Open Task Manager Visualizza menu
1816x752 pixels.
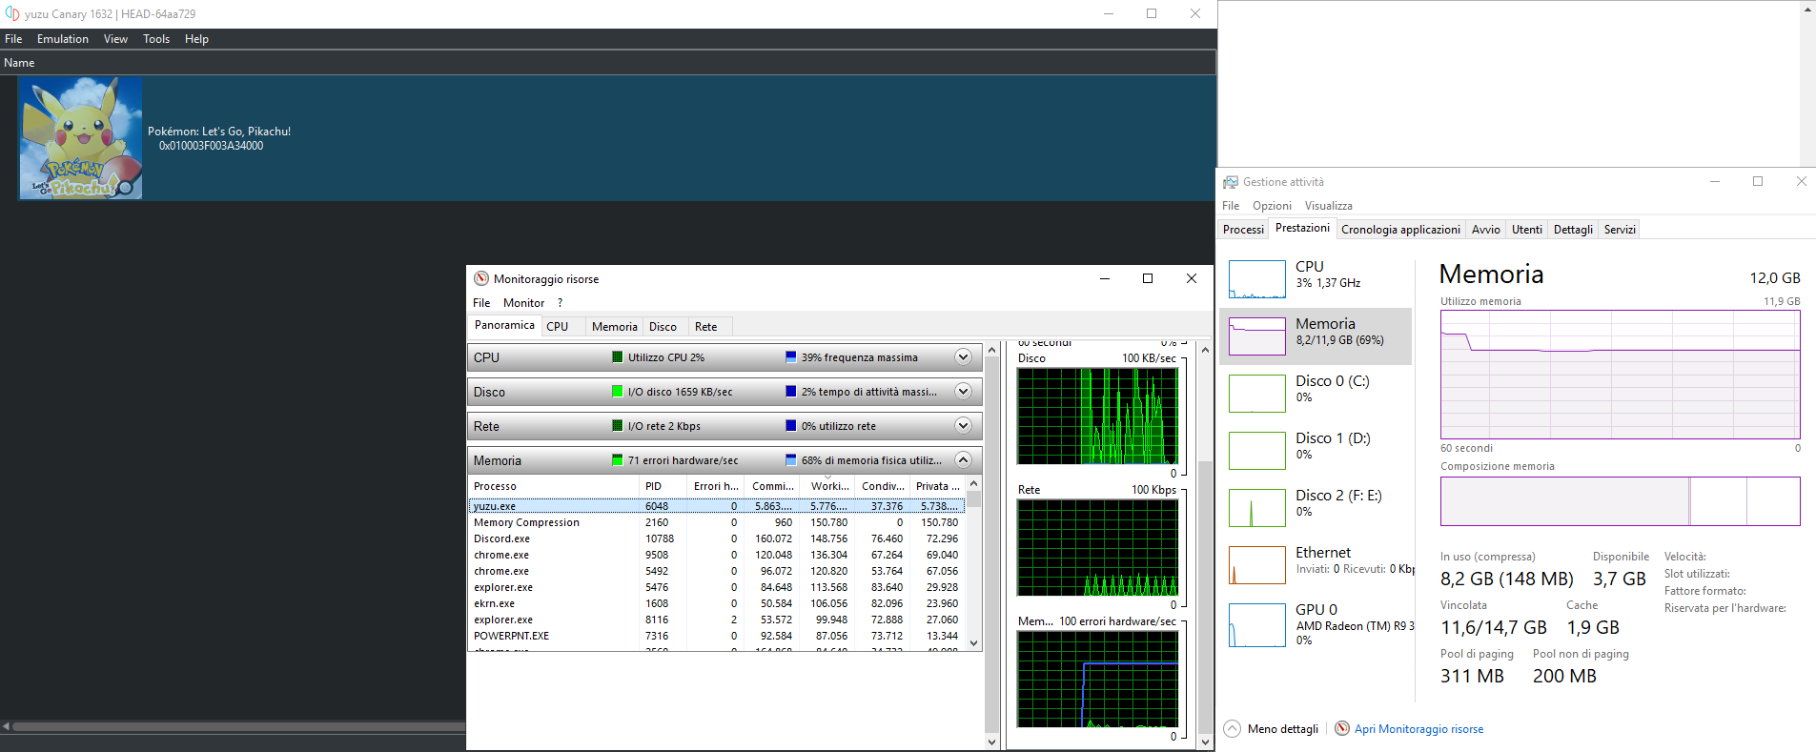(x=1328, y=206)
